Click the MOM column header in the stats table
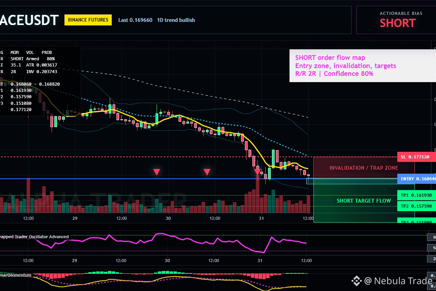The image size is (436, 291). pyautogui.click(x=15, y=52)
